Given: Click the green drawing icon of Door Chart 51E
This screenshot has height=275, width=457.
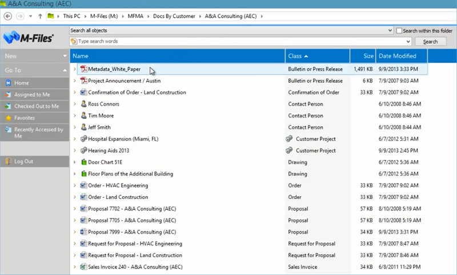Looking at the screenshot, I should click(x=84, y=162).
